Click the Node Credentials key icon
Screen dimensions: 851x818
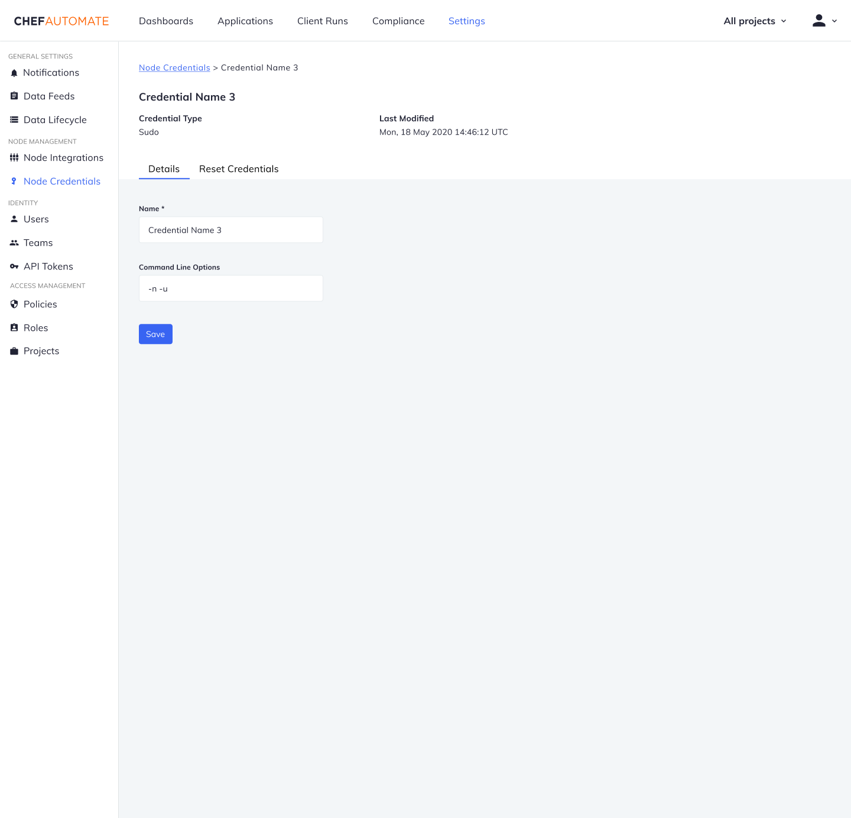tap(14, 181)
